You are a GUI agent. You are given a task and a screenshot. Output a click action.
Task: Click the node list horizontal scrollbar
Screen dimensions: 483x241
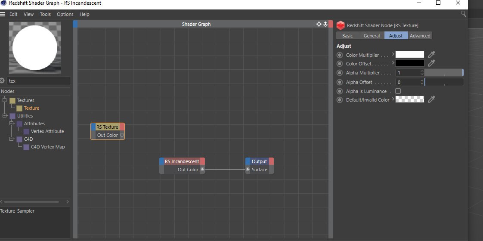[31, 202]
